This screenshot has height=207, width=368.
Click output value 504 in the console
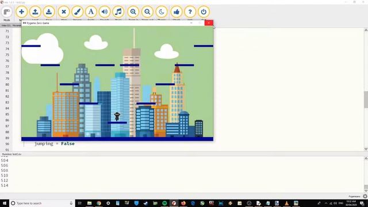pyautogui.click(x=5, y=160)
